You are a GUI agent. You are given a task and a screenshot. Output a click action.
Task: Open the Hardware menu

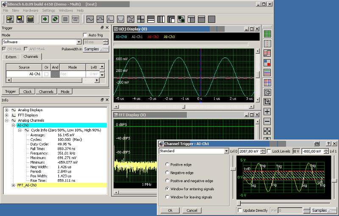(x=30, y=10)
